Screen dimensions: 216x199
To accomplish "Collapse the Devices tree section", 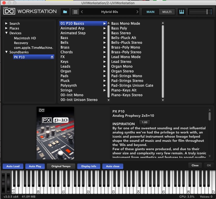I will pyautogui.click(x=6, y=33).
